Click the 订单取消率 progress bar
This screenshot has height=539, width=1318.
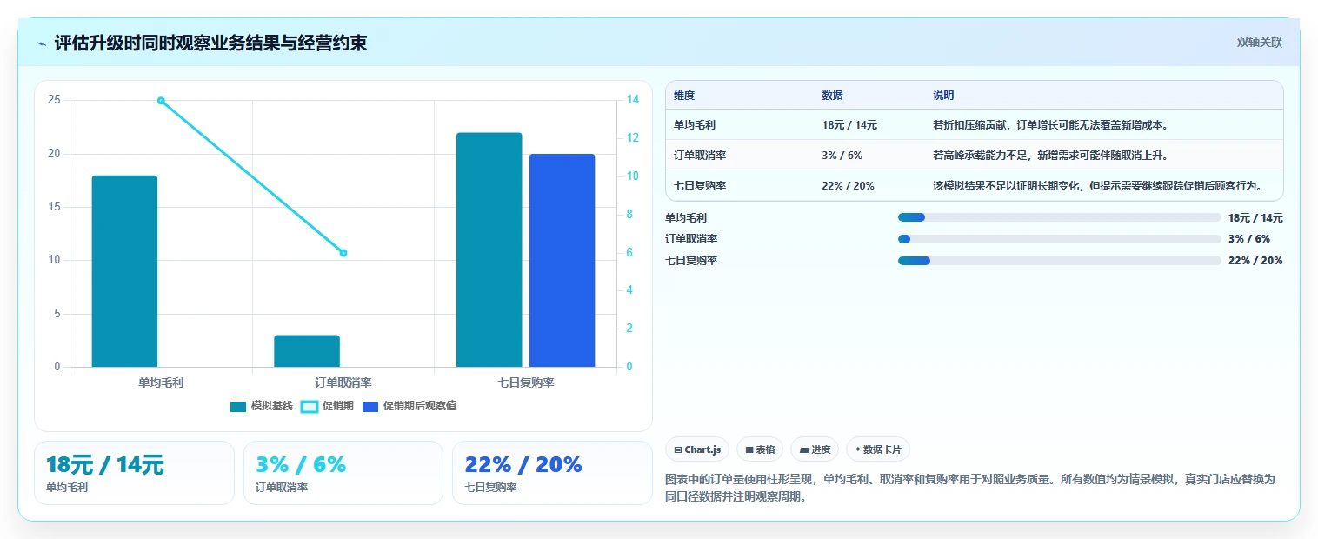click(x=1060, y=238)
